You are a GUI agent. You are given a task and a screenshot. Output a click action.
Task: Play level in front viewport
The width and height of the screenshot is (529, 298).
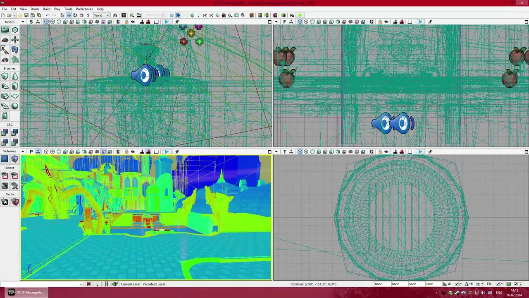(x=420, y=22)
